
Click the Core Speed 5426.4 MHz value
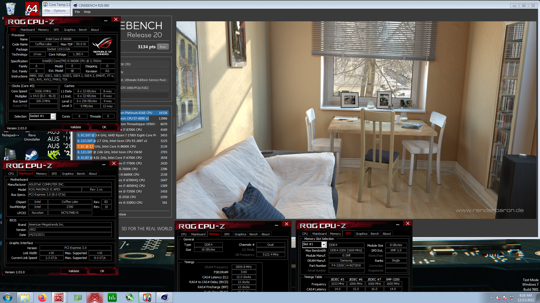pyautogui.click(x=43, y=91)
